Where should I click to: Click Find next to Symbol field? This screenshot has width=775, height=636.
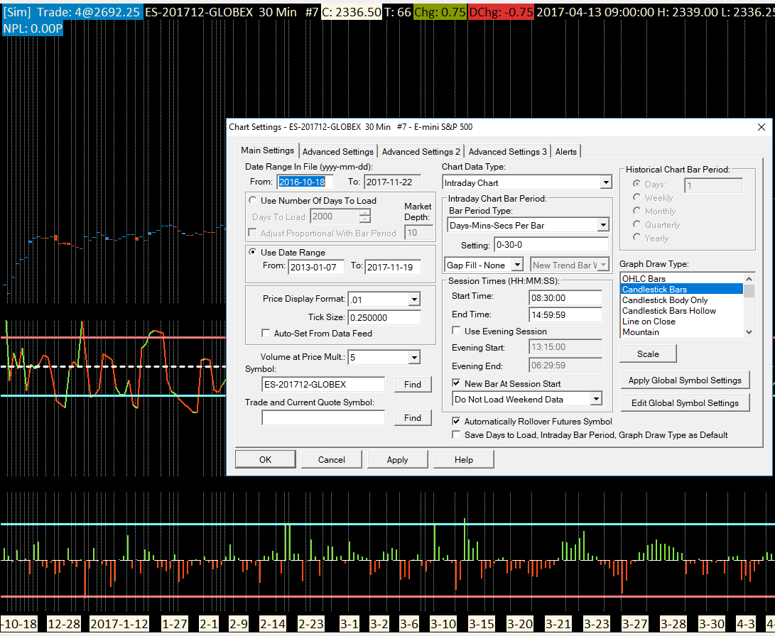tap(412, 384)
